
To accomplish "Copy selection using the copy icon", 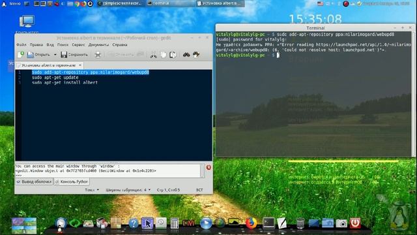I will tap(164, 55).
